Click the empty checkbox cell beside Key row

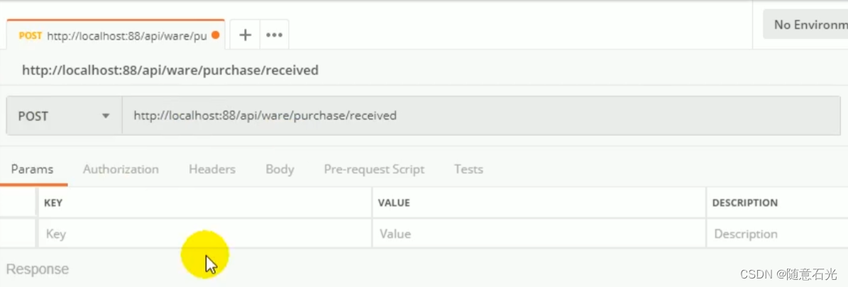click(18, 233)
